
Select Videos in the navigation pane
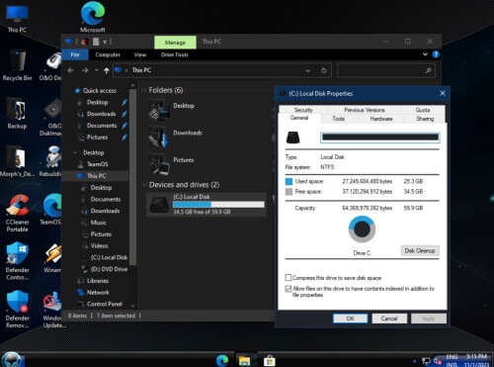(x=99, y=246)
